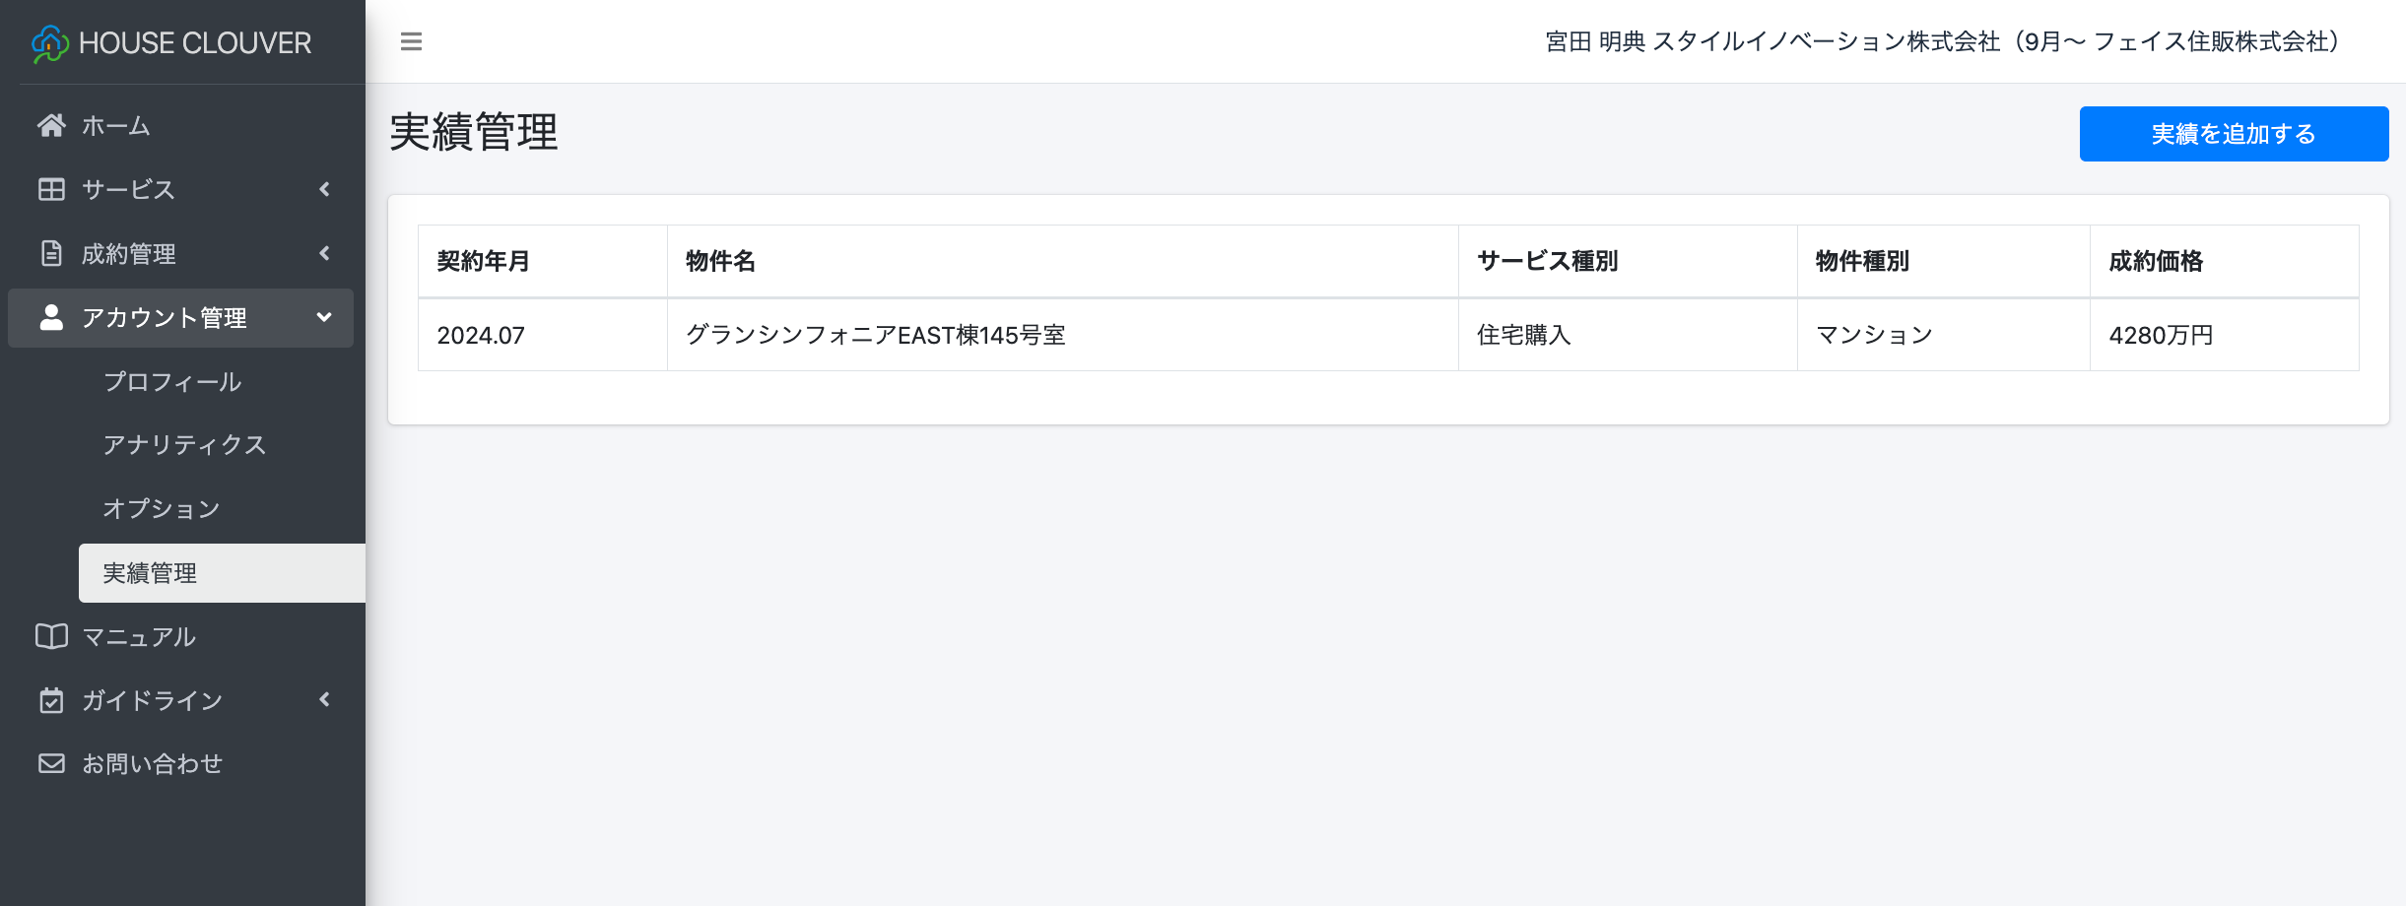Select the グランシンフォニアEAST棟145号室 row
2406x906 pixels.
tap(875, 335)
